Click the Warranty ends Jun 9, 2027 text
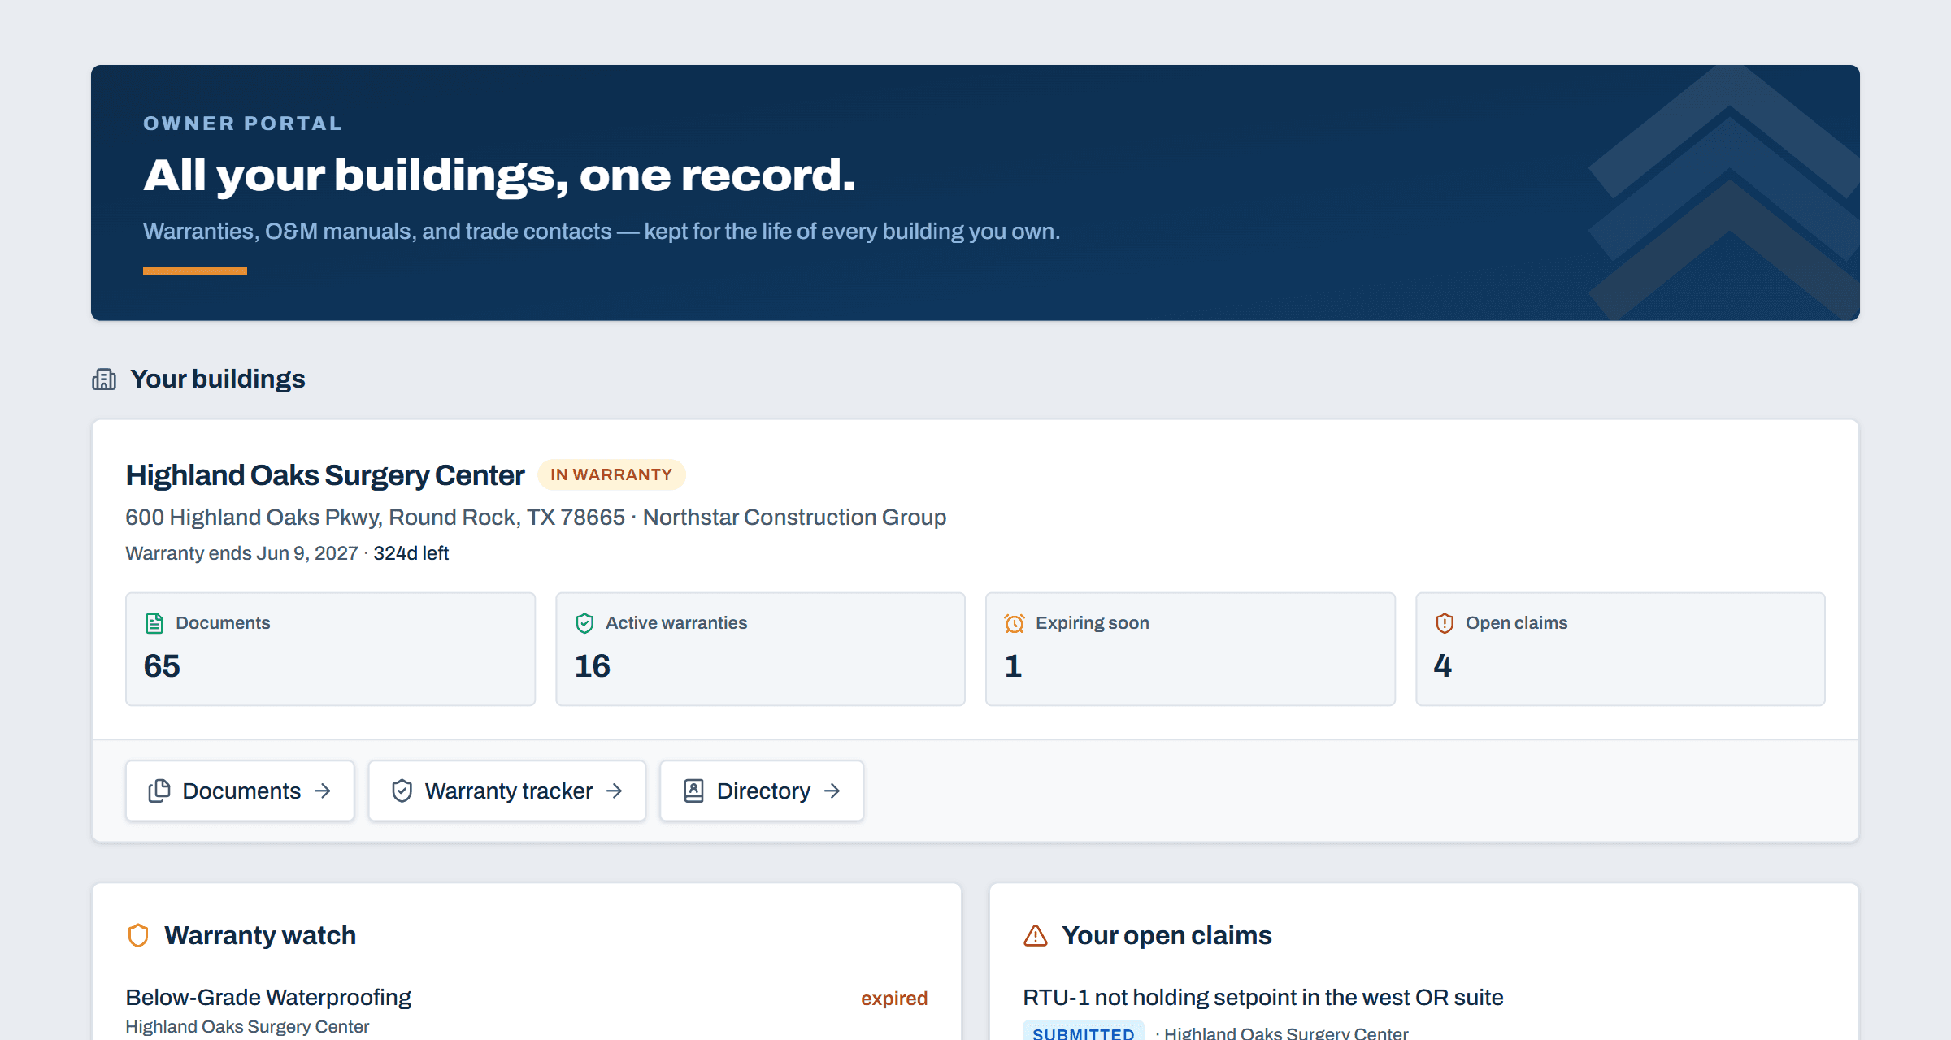This screenshot has height=1040, width=1951. click(x=241, y=553)
